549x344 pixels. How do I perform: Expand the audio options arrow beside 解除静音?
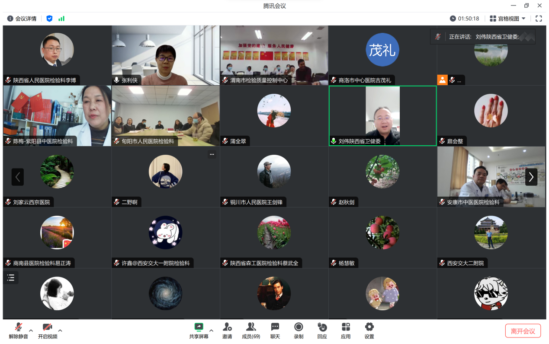[x=31, y=331]
